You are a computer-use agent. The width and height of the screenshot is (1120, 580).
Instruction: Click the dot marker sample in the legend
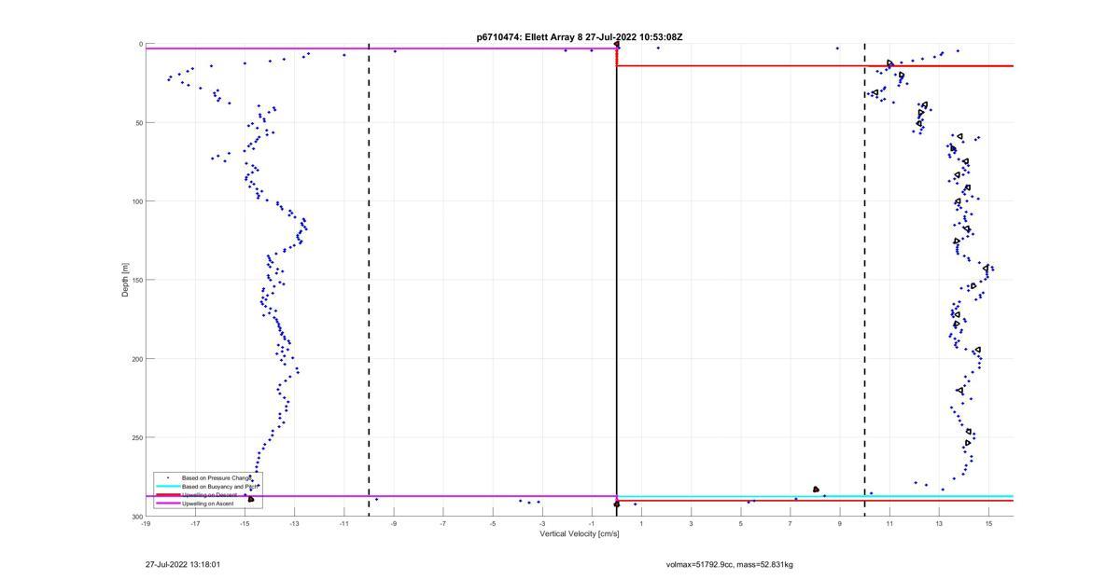pyautogui.click(x=168, y=477)
